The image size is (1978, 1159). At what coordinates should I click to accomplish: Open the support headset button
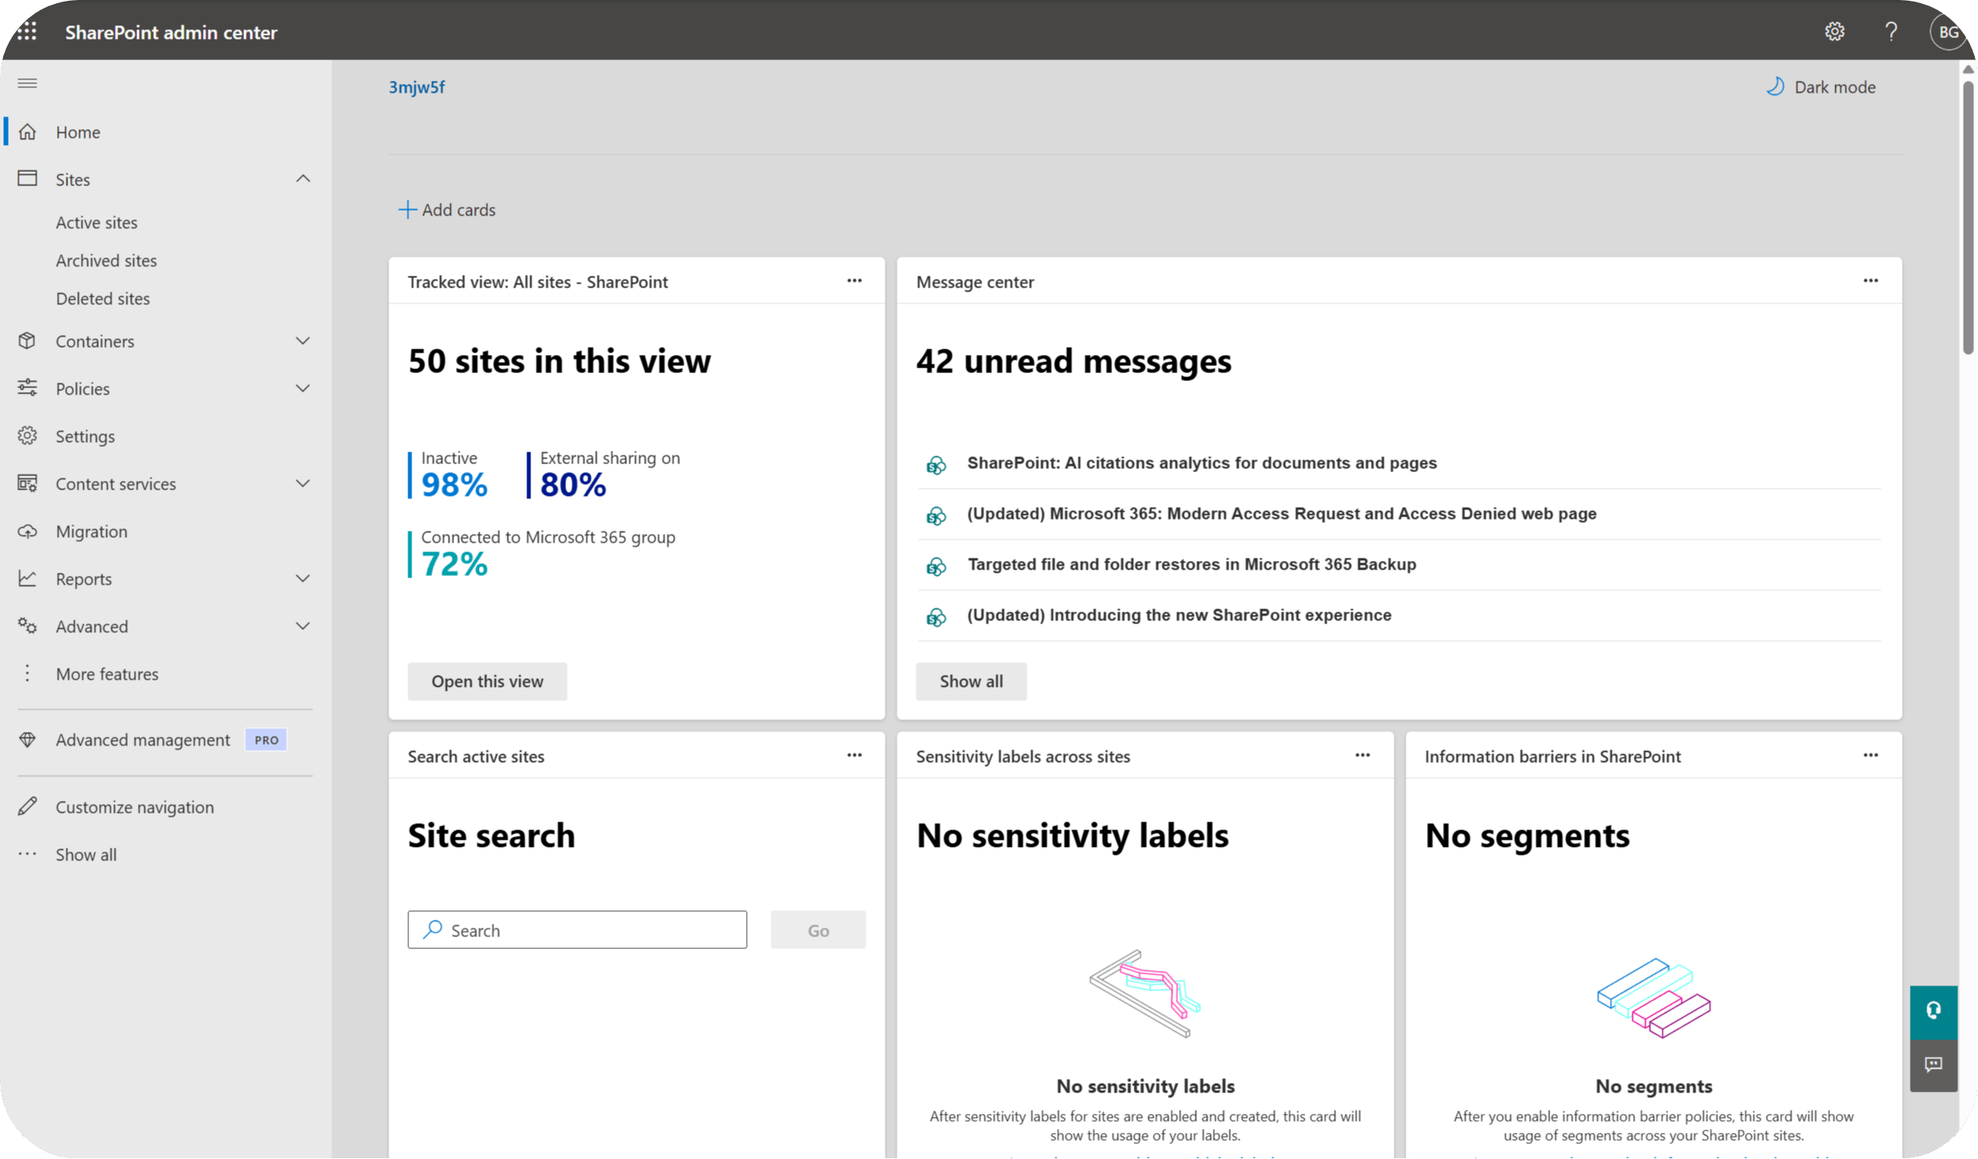click(1933, 1011)
